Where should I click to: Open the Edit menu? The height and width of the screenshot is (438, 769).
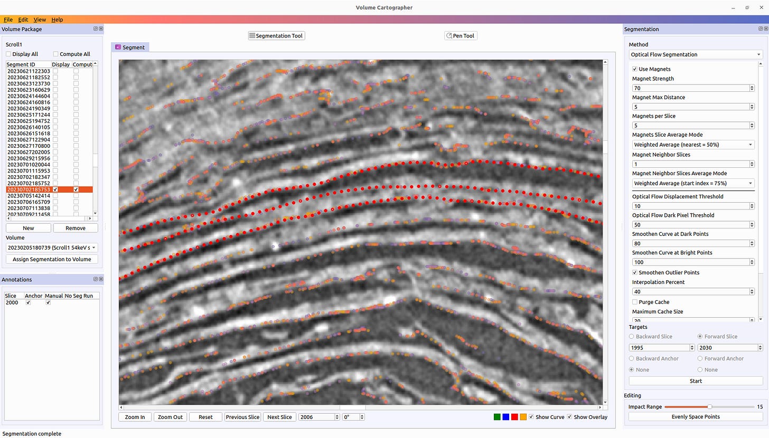pyautogui.click(x=23, y=20)
